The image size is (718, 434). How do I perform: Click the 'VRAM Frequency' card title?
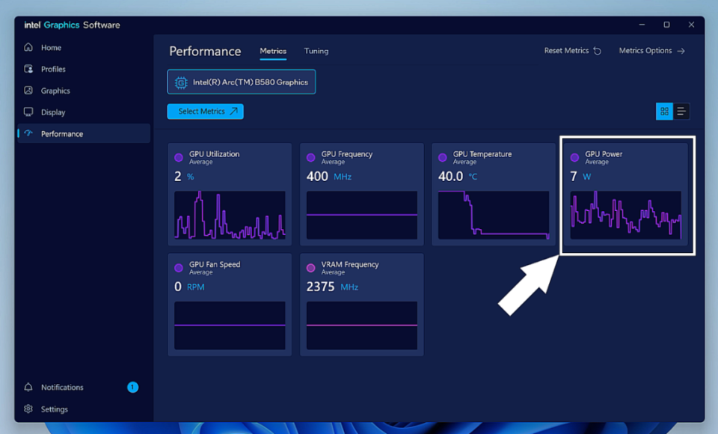(x=350, y=264)
